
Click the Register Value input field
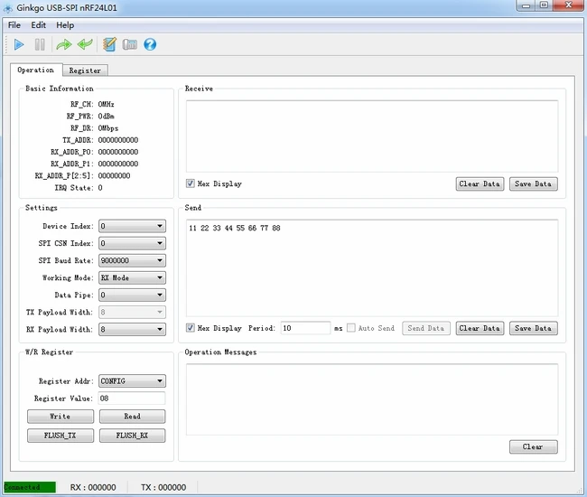(132, 399)
